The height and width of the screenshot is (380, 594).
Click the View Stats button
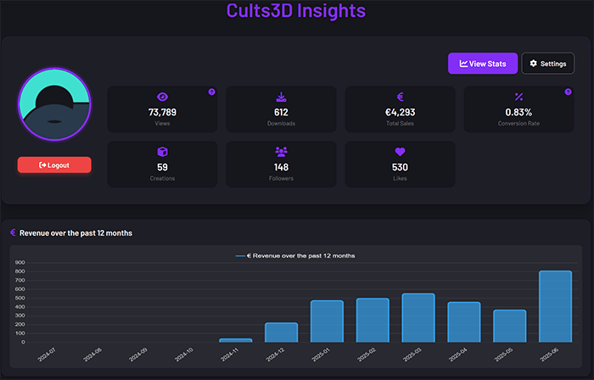483,64
